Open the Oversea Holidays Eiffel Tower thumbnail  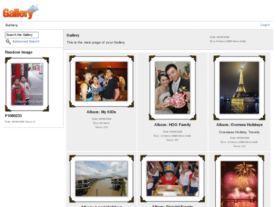(x=239, y=88)
